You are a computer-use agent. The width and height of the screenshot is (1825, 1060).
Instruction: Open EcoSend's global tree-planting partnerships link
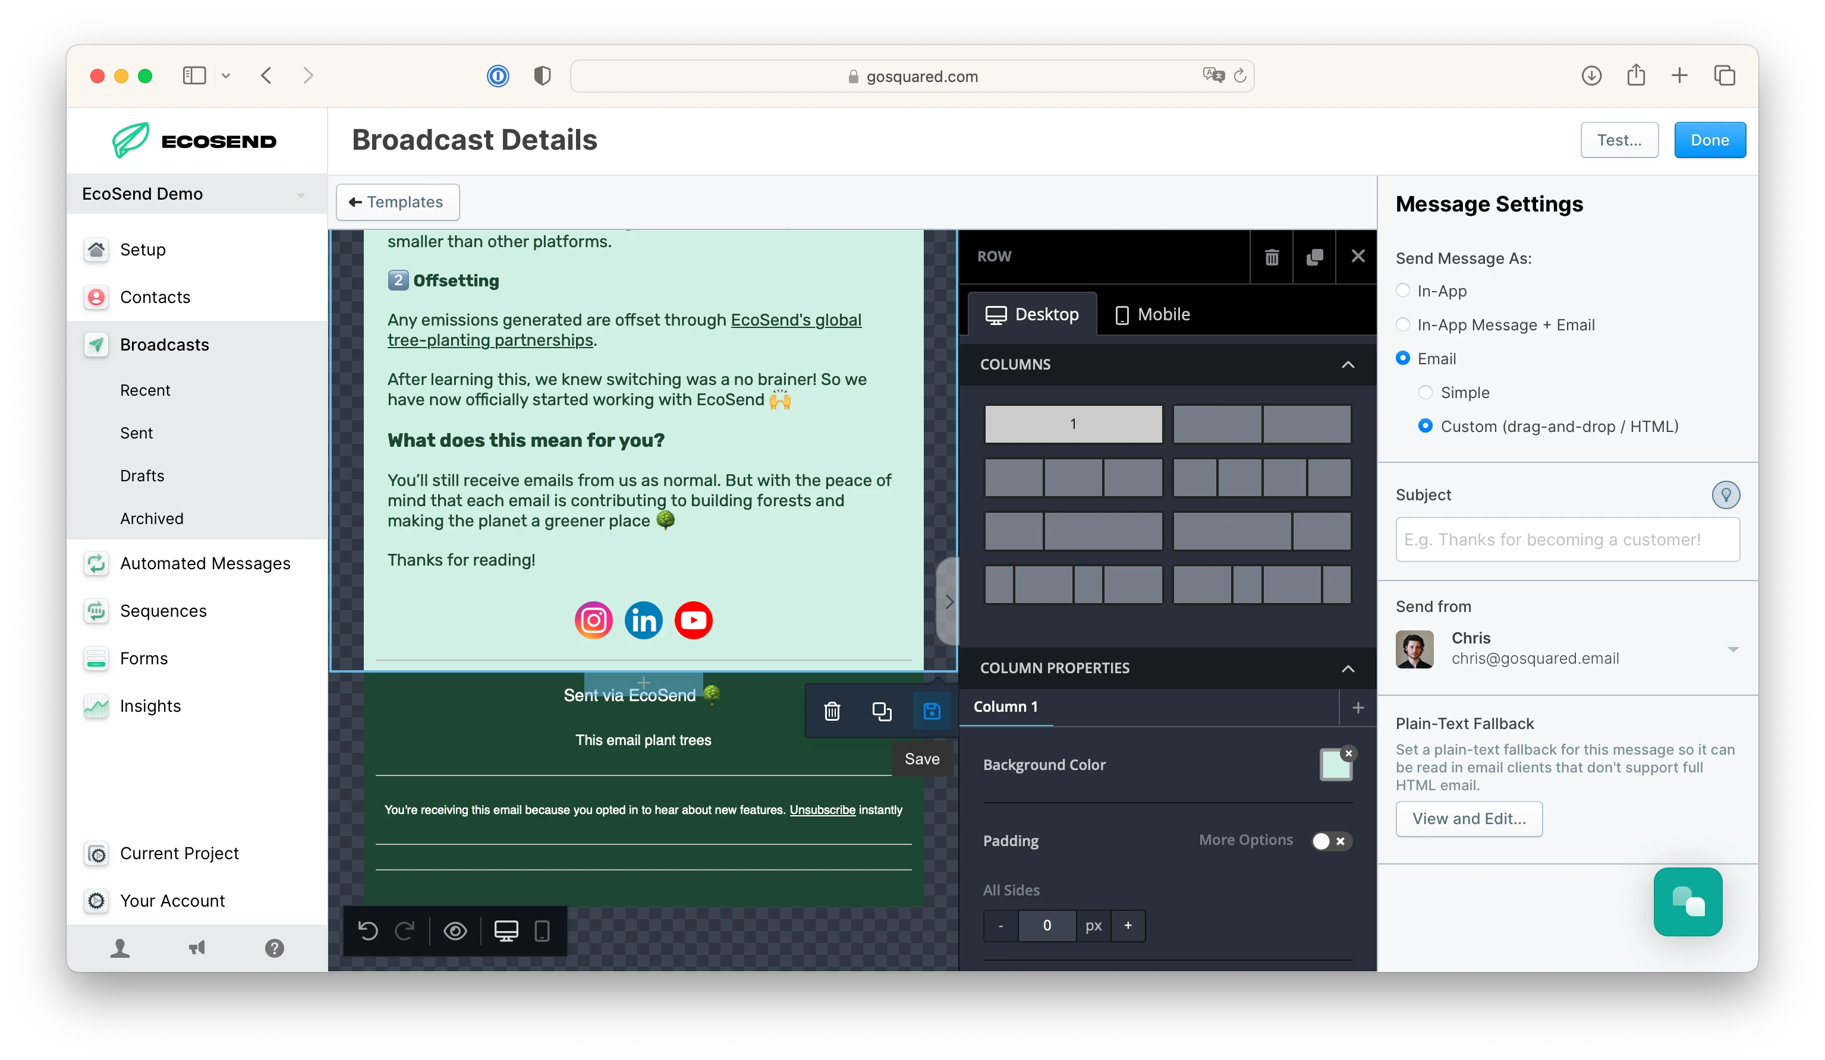coord(624,330)
